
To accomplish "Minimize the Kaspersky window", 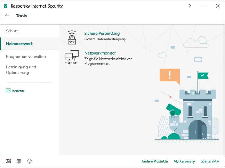I will 204,6.
